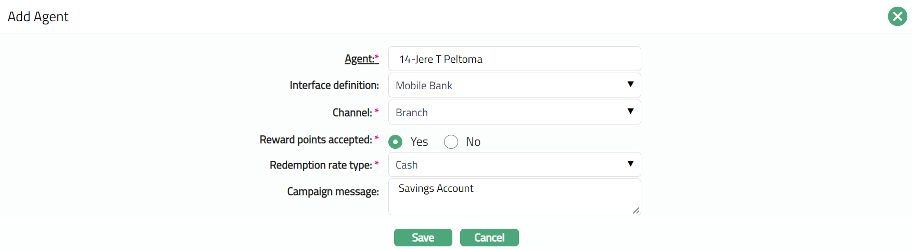The image size is (912, 250).
Task: Select Yes for Reward points accepted
Action: pyautogui.click(x=396, y=142)
